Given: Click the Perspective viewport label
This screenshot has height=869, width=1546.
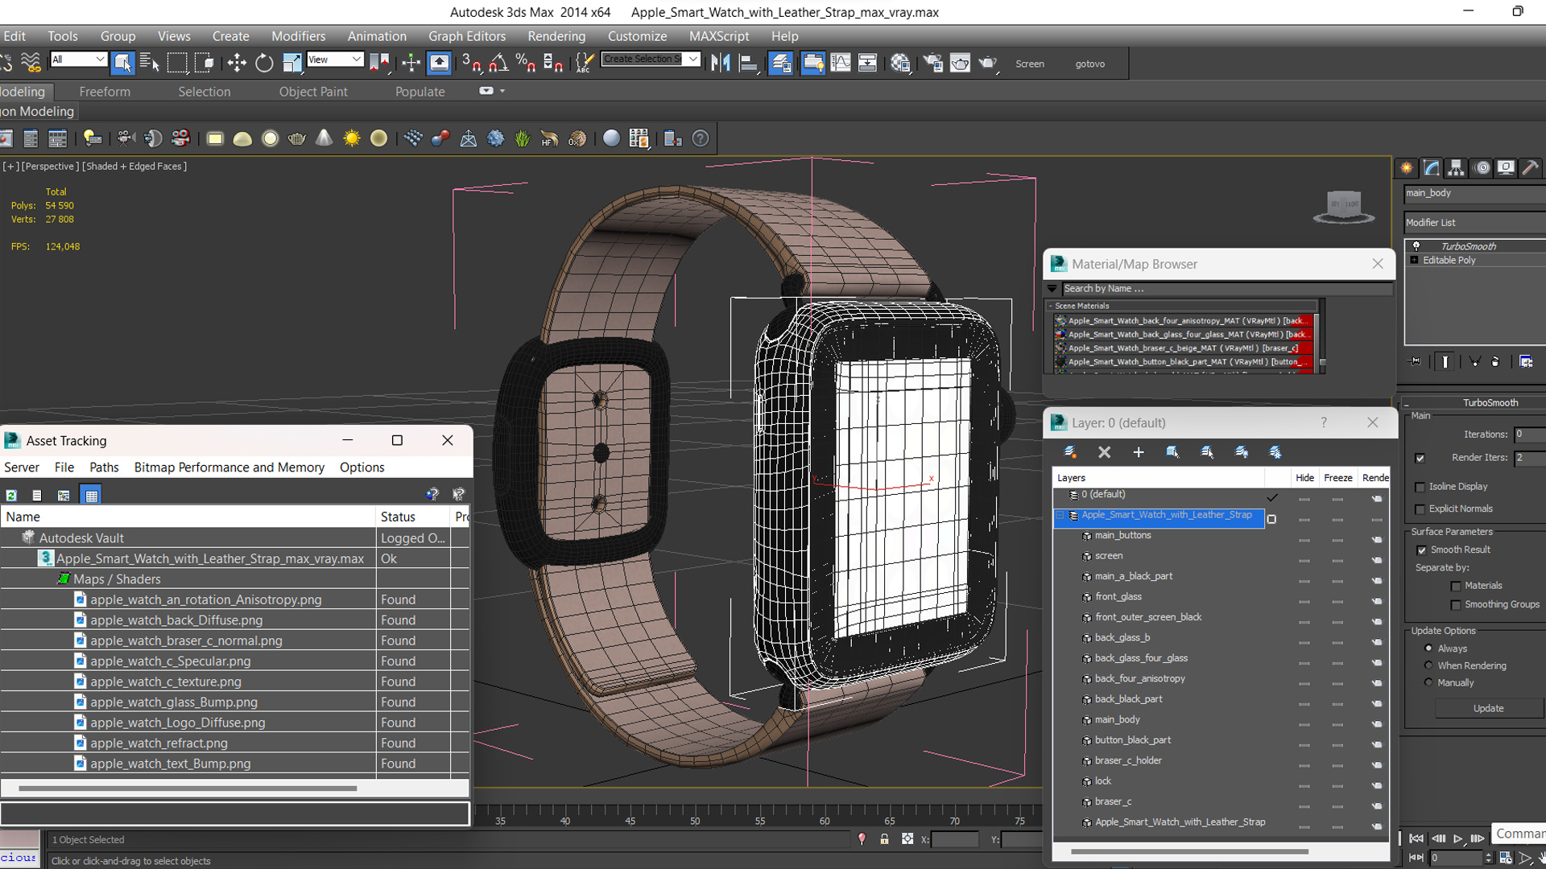Looking at the screenshot, I should point(50,167).
